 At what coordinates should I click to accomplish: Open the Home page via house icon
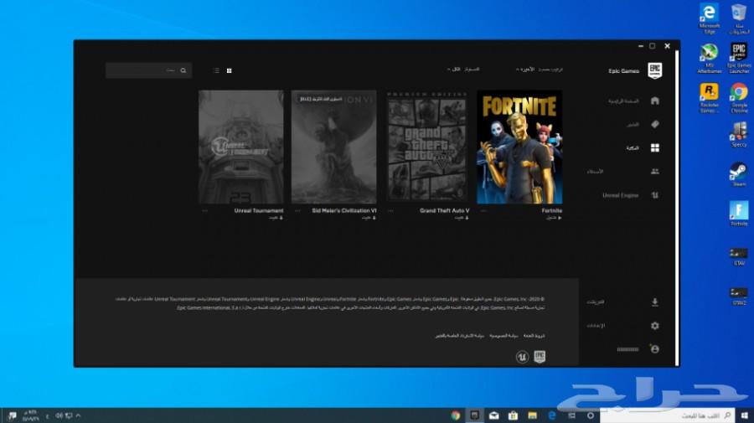point(655,101)
